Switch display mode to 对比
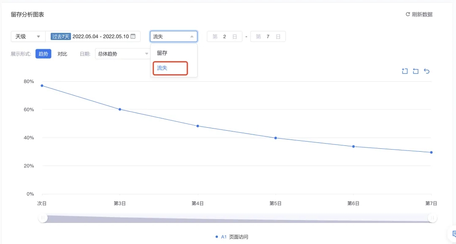456x244 pixels. point(62,54)
